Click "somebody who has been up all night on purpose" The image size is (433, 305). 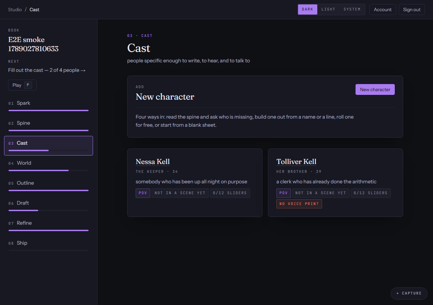[x=191, y=182]
